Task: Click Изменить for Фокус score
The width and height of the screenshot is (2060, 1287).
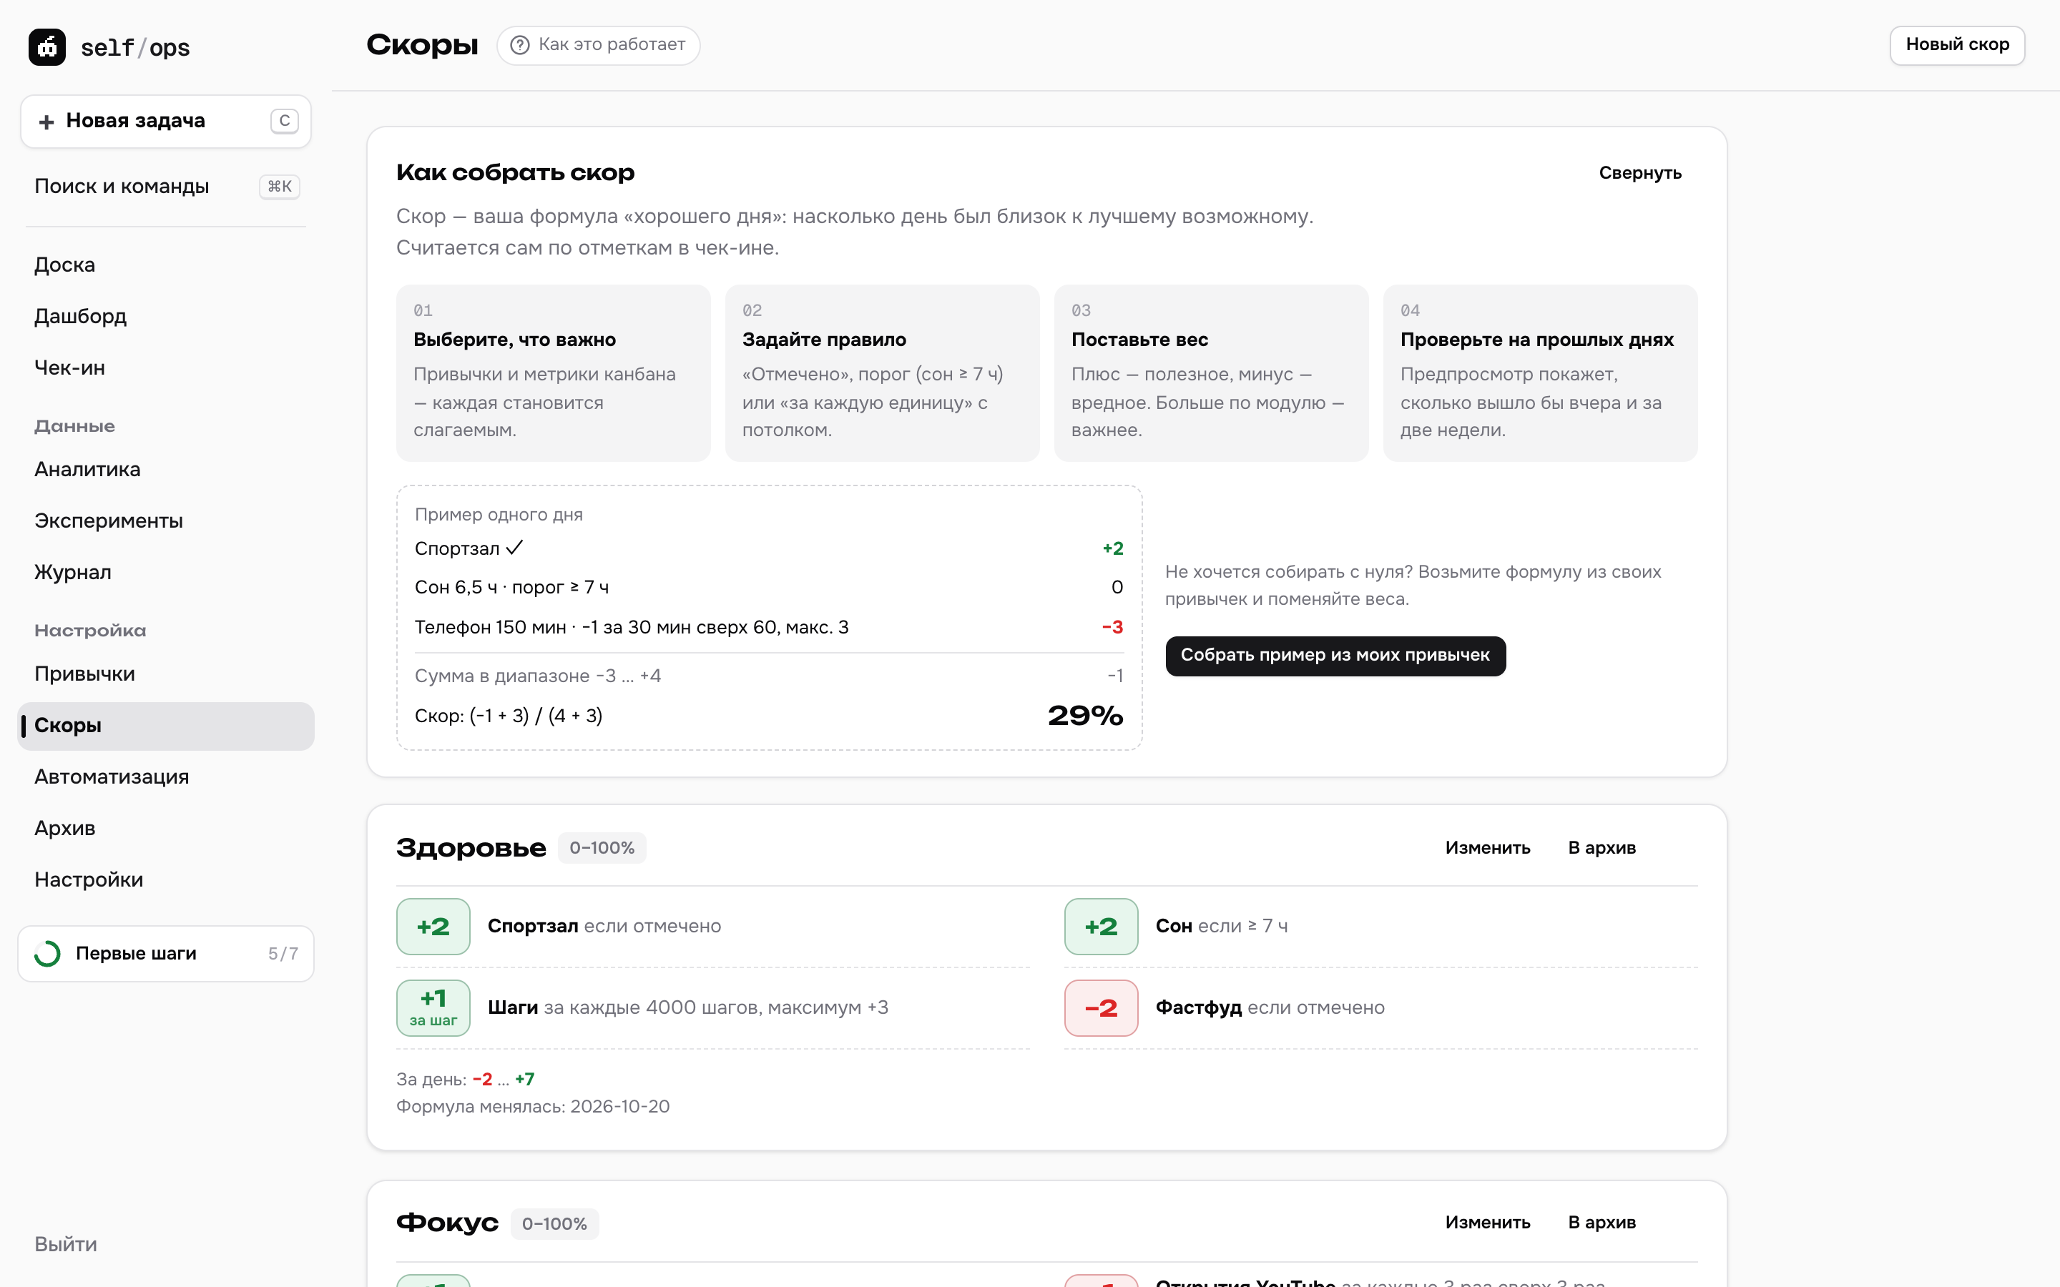Action: [x=1487, y=1223]
